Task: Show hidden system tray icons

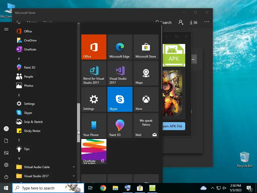Action: click(x=212, y=188)
